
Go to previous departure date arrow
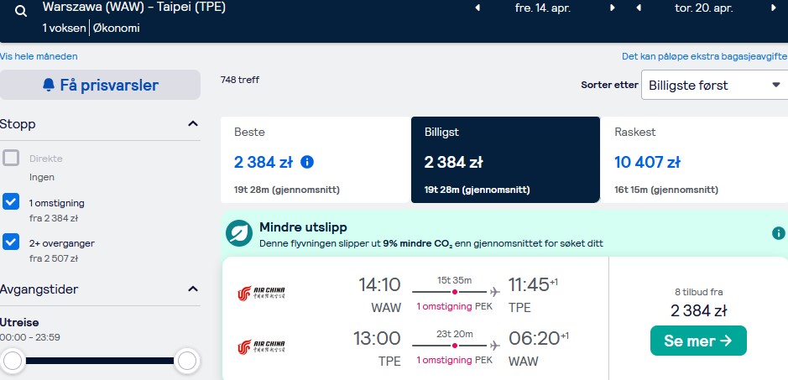pyautogui.click(x=477, y=8)
